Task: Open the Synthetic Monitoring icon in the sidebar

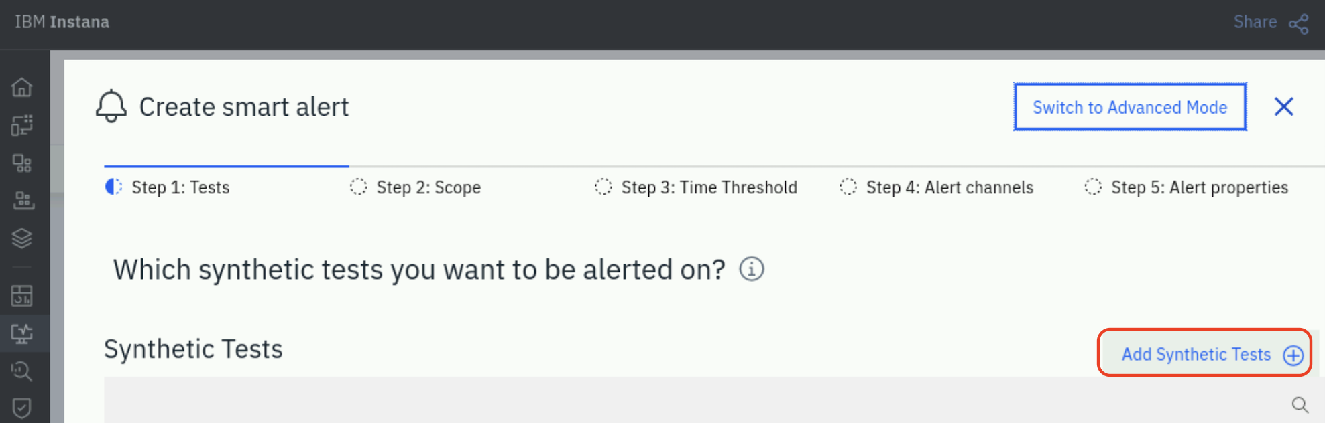Action: tap(22, 333)
